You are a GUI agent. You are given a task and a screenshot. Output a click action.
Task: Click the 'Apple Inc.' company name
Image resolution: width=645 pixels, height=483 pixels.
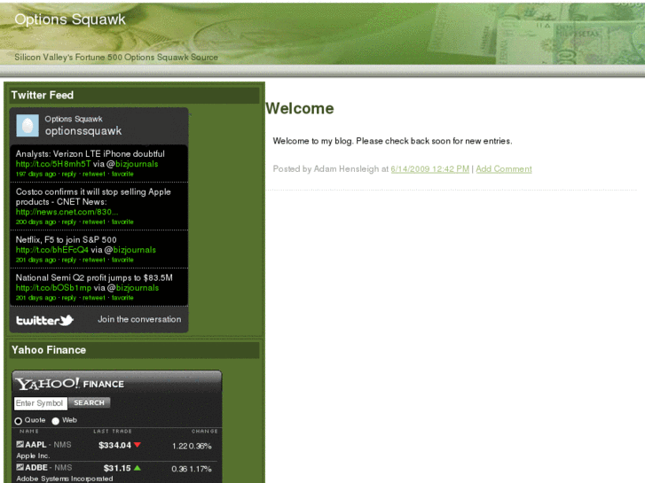pos(33,456)
